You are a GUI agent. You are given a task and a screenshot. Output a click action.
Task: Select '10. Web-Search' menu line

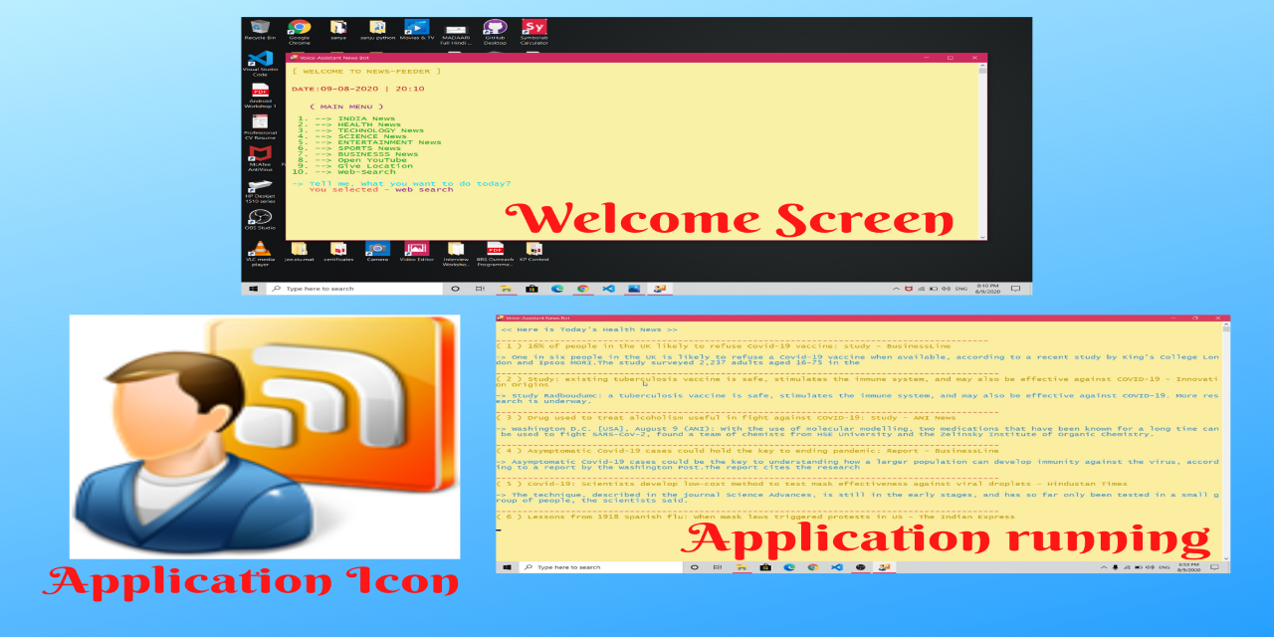click(x=344, y=172)
